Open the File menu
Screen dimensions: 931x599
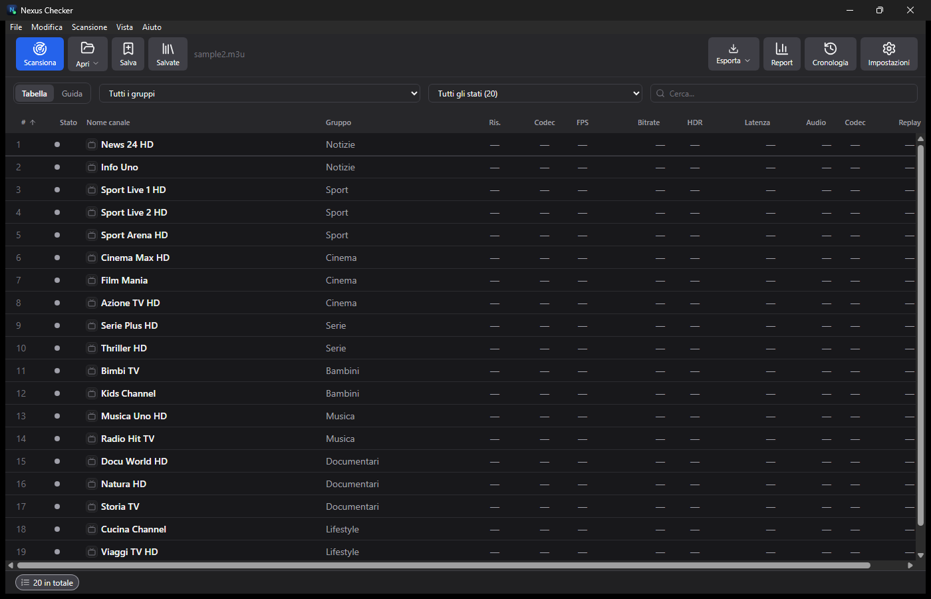16,27
